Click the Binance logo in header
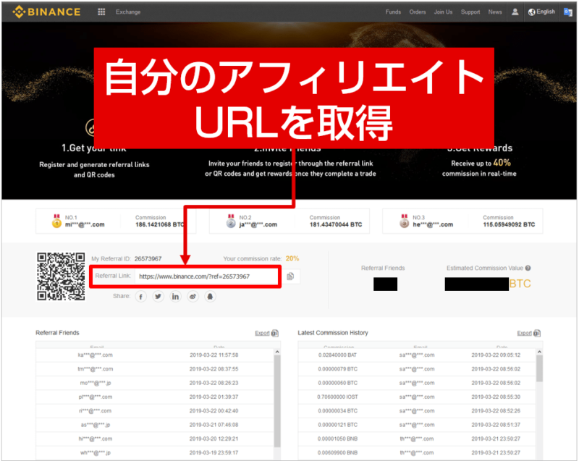Image resolution: width=579 pixels, height=461 pixels. point(46,12)
